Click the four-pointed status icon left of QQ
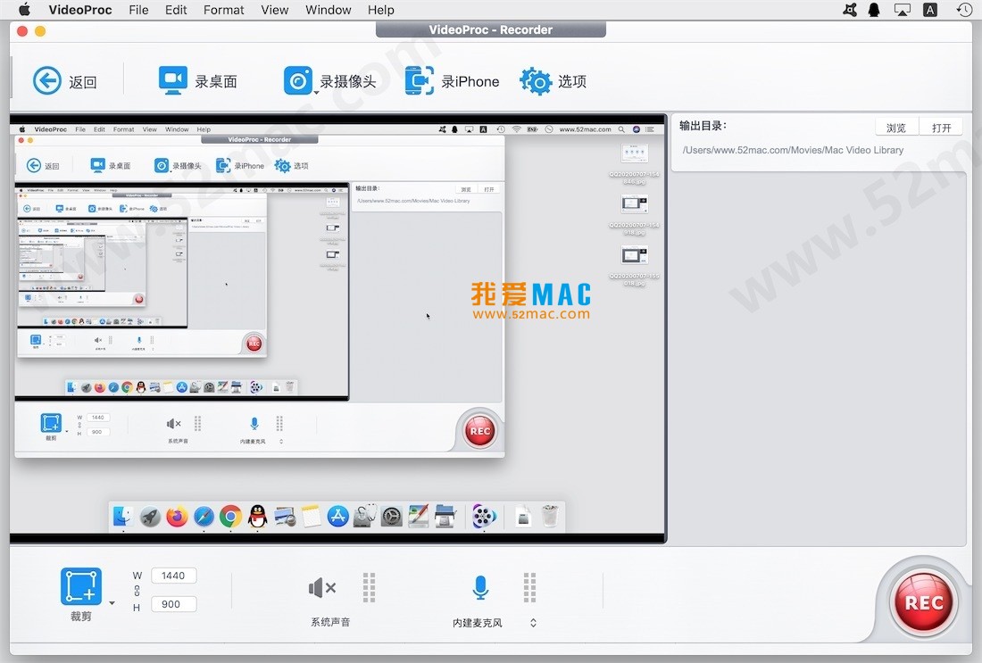Screen dimensions: 982x663 [850, 10]
